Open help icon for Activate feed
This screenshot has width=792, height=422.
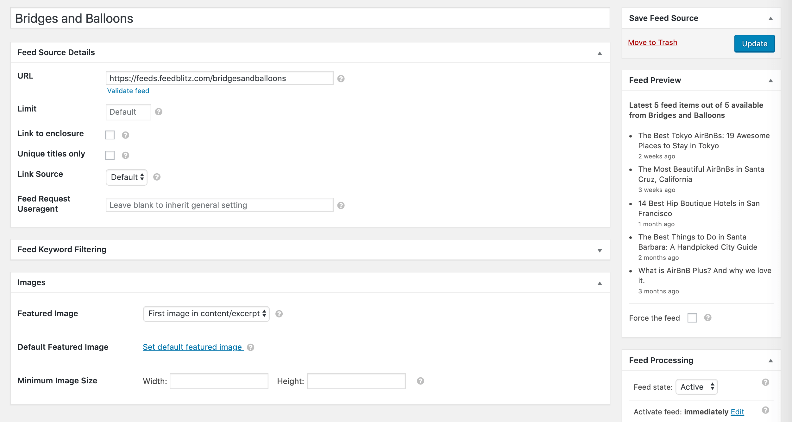765,410
